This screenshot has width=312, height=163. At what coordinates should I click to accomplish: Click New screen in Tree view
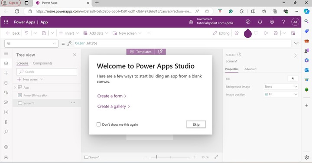pyautogui.click(x=30, y=79)
